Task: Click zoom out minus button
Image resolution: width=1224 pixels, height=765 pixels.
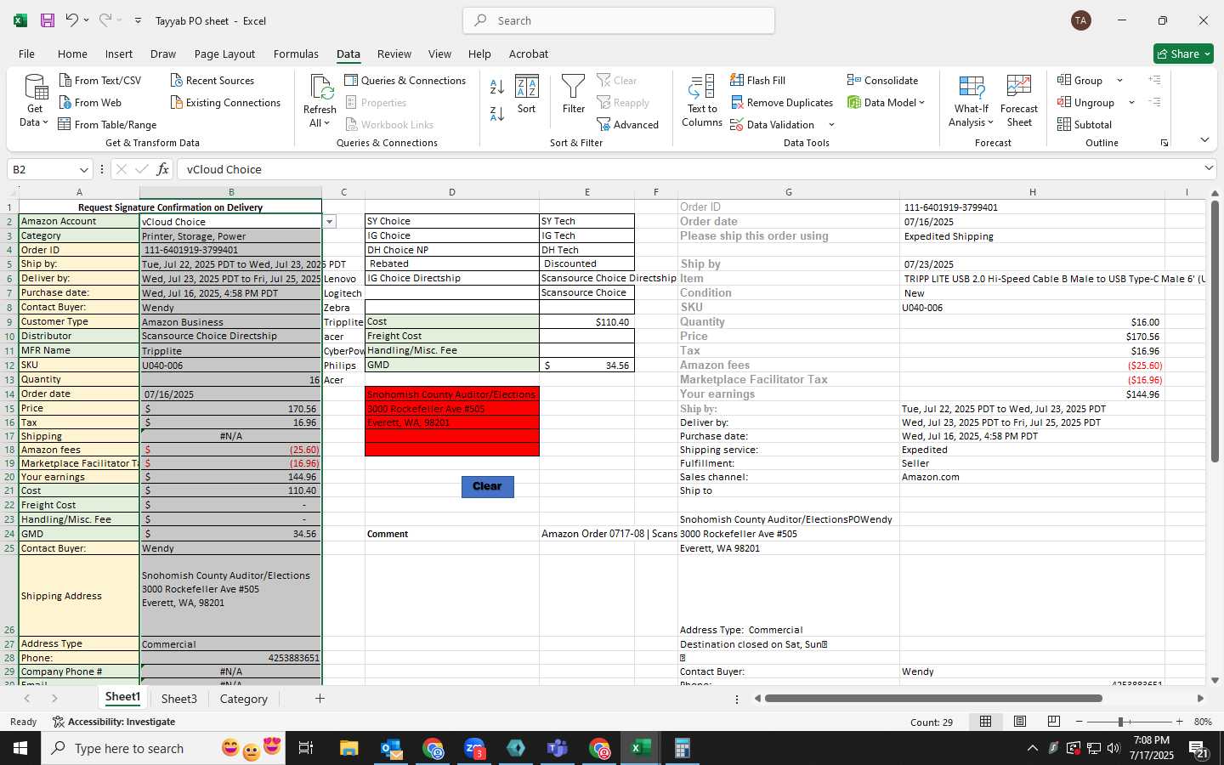Action: coord(1079,722)
